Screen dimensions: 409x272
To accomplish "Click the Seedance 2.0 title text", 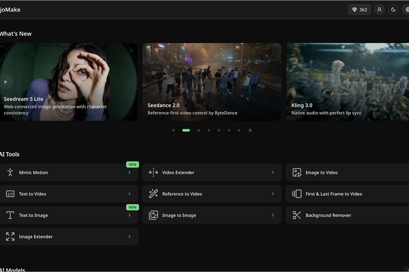I will pyautogui.click(x=164, y=105).
